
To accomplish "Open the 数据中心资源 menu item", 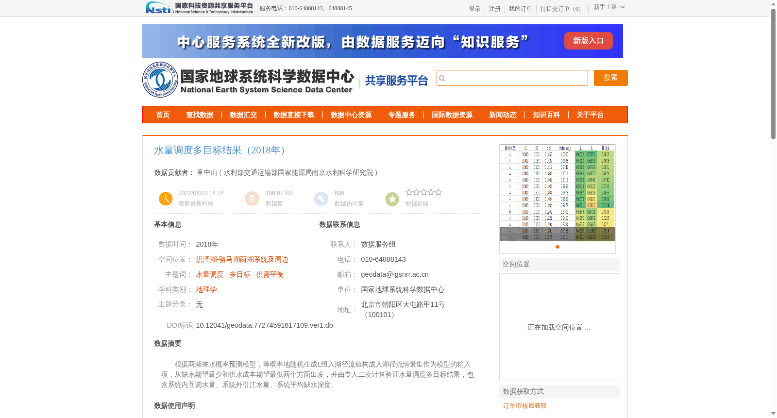I will coord(351,115).
